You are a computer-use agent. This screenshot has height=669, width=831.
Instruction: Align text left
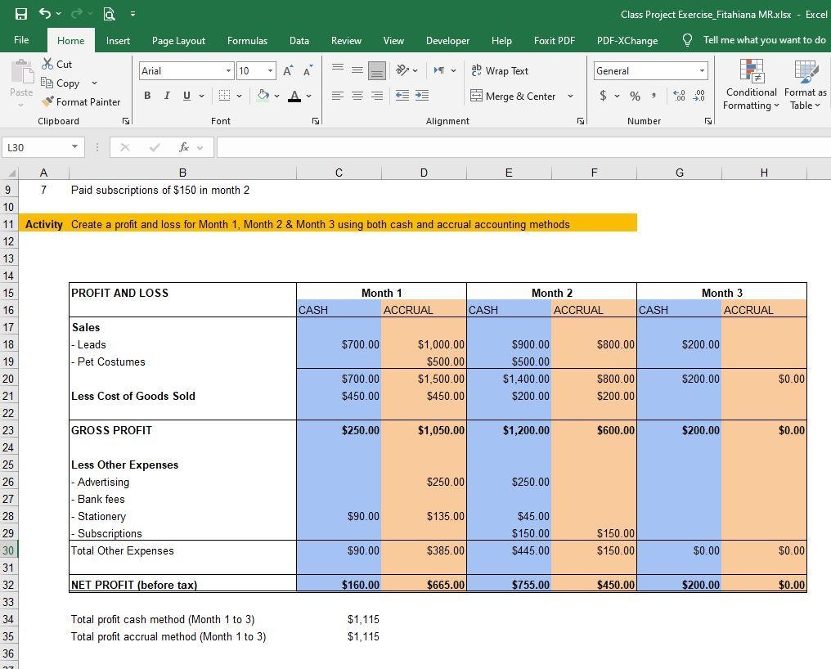[x=338, y=96]
